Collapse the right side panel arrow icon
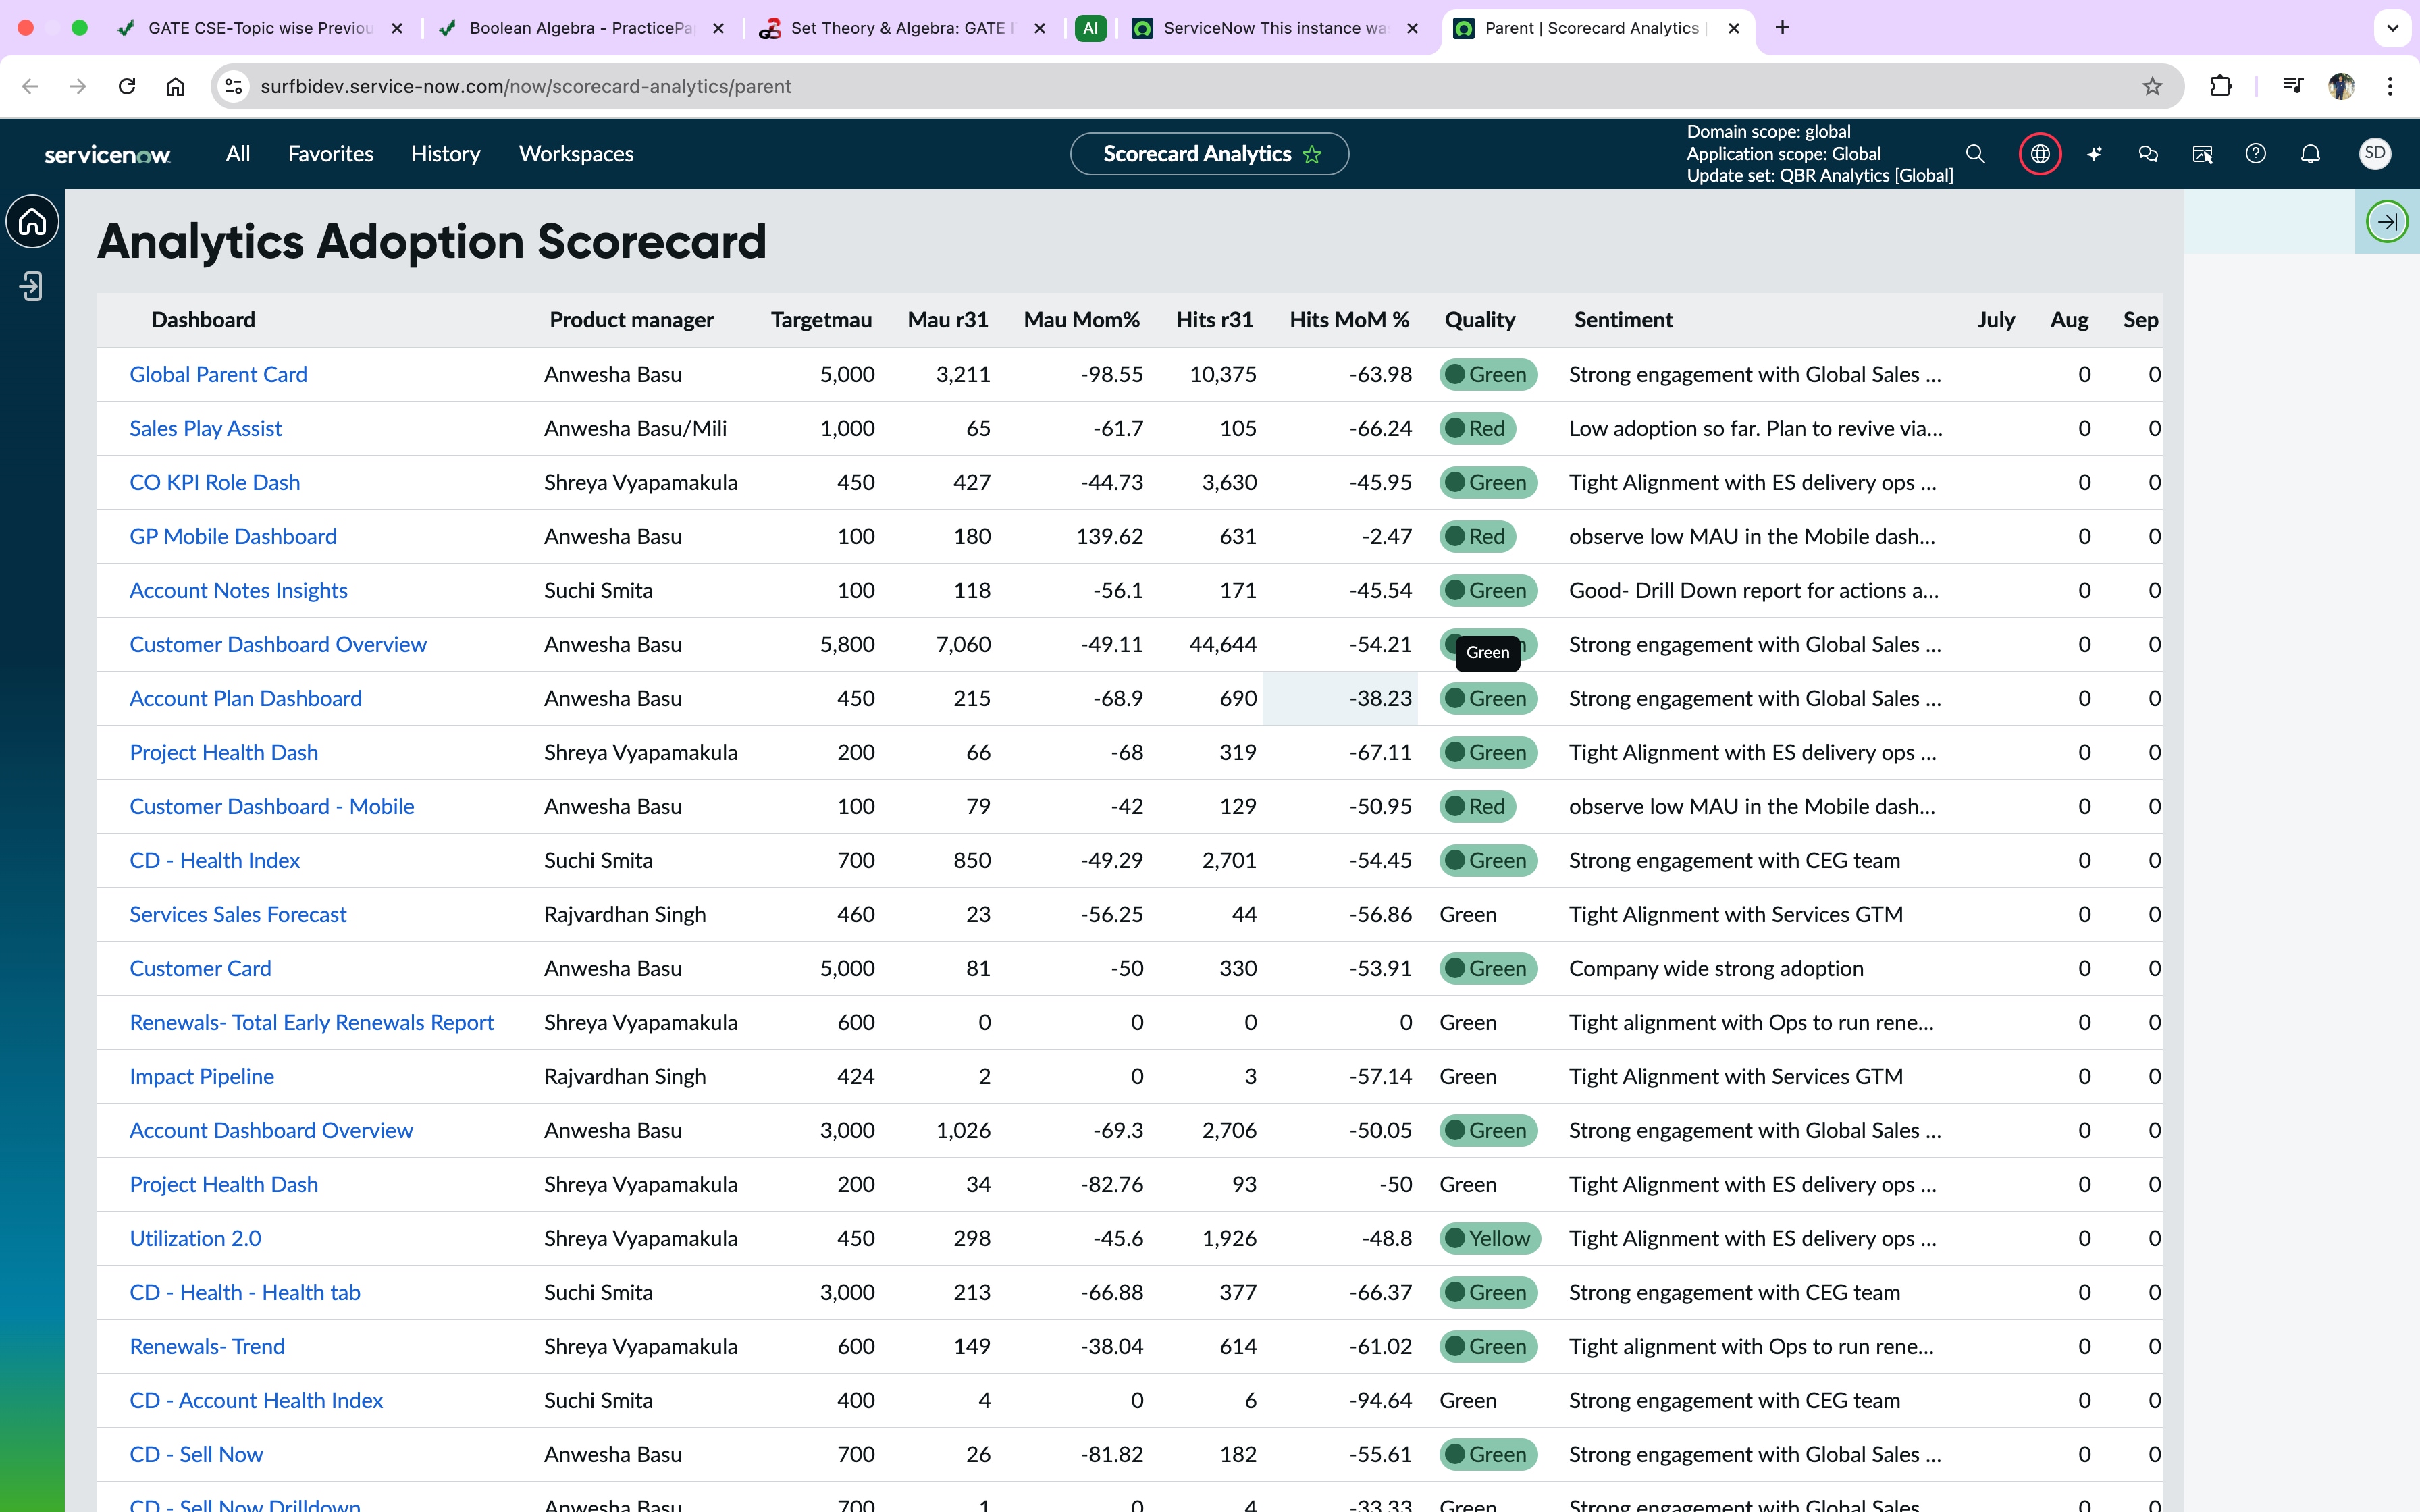The image size is (2420, 1512). click(x=2387, y=222)
